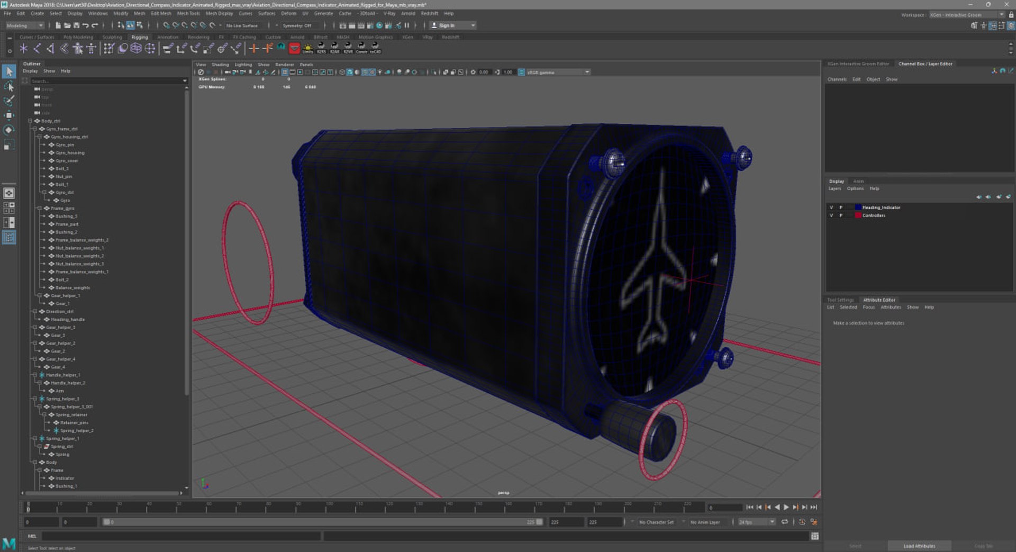Click the Create Lattice shelf icon
Image resolution: width=1016 pixels, height=552 pixels.
[x=136, y=49]
